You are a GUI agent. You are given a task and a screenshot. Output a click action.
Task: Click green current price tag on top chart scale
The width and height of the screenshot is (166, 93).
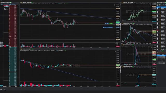[x=118, y=22]
